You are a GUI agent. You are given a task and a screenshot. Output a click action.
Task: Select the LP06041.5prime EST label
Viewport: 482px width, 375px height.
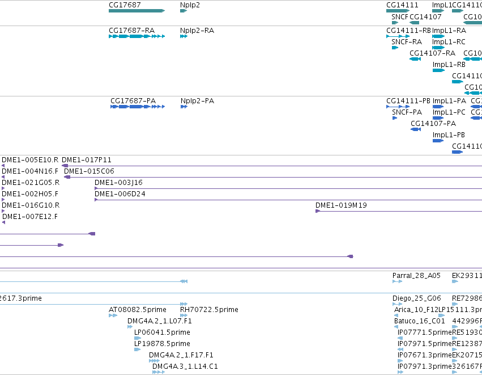pyautogui.click(x=163, y=333)
